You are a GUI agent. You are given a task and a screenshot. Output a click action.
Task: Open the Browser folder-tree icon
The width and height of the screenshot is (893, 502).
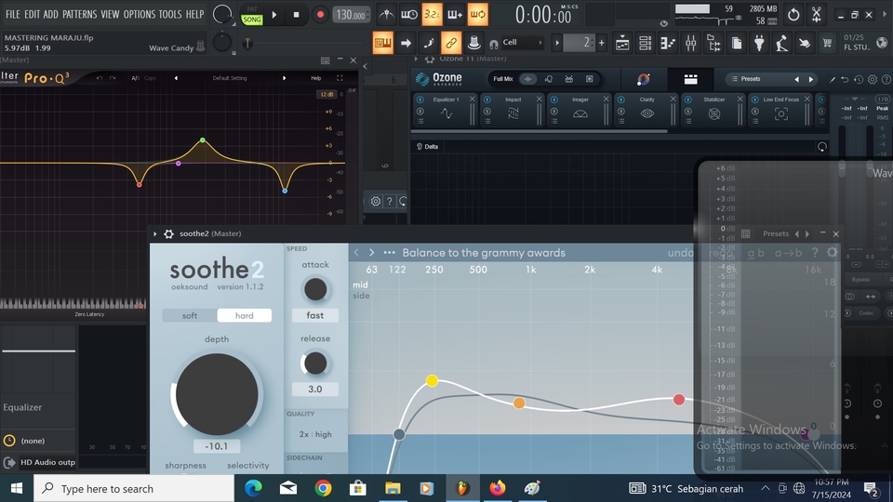click(713, 43)
